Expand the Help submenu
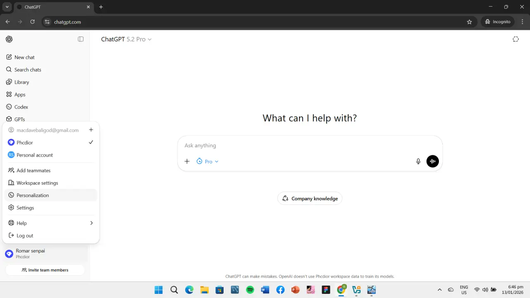The width and height of the screenshot is (530, 298). pos(51,223)
